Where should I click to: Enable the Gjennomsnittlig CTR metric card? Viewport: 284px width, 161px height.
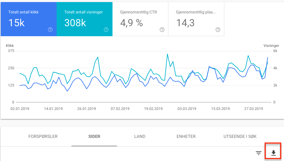click(x=140, y=19)
